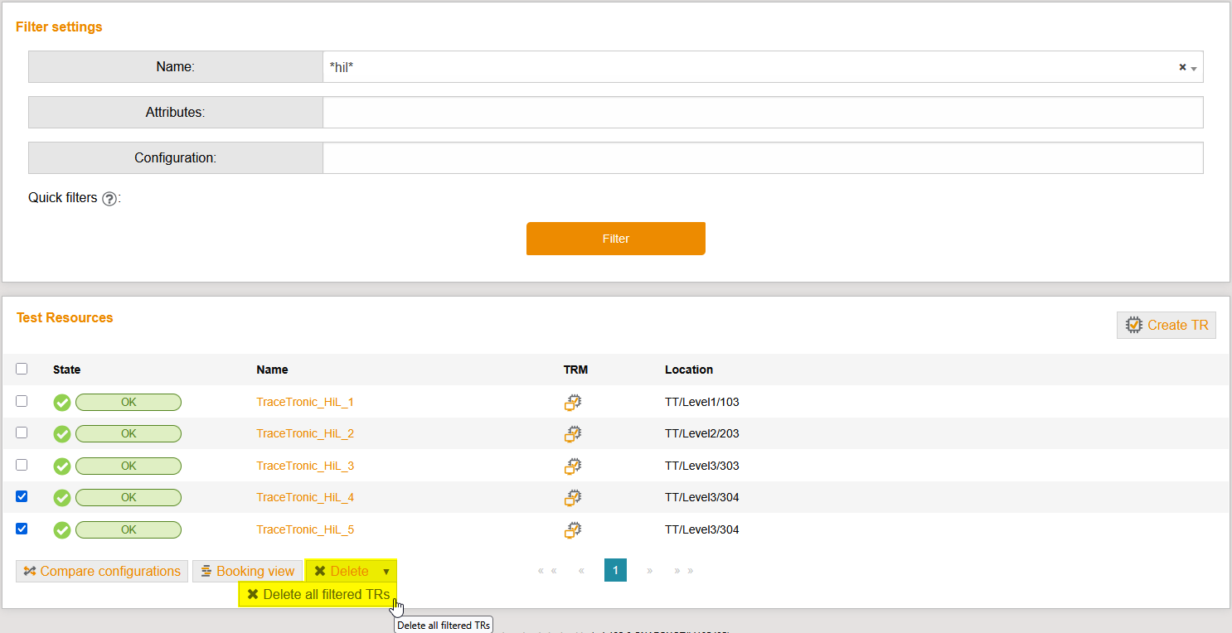This screenshot has width=1232, height=633.
Task: Click the TRM icon for TraceTronic_HiL_1
Action: point(573,403)
